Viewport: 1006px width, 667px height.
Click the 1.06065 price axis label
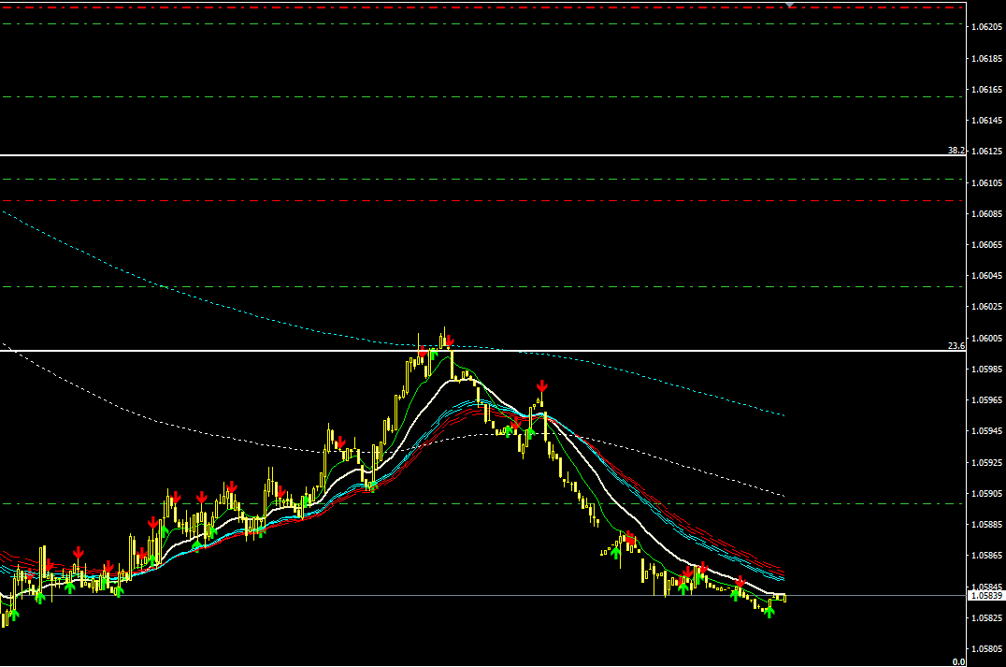coord(986,244)
